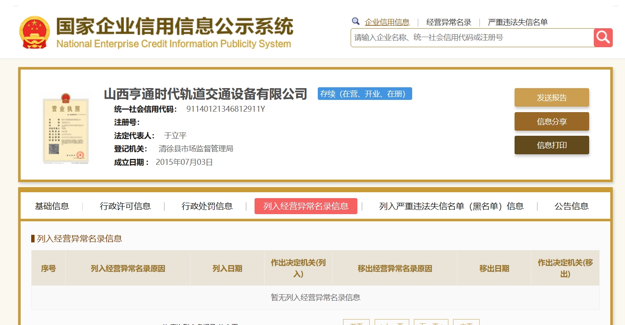Screen dimensions: 625x325
Task: Click the 列入经营异常名录信息 section heading
Action: pos(80,239)
